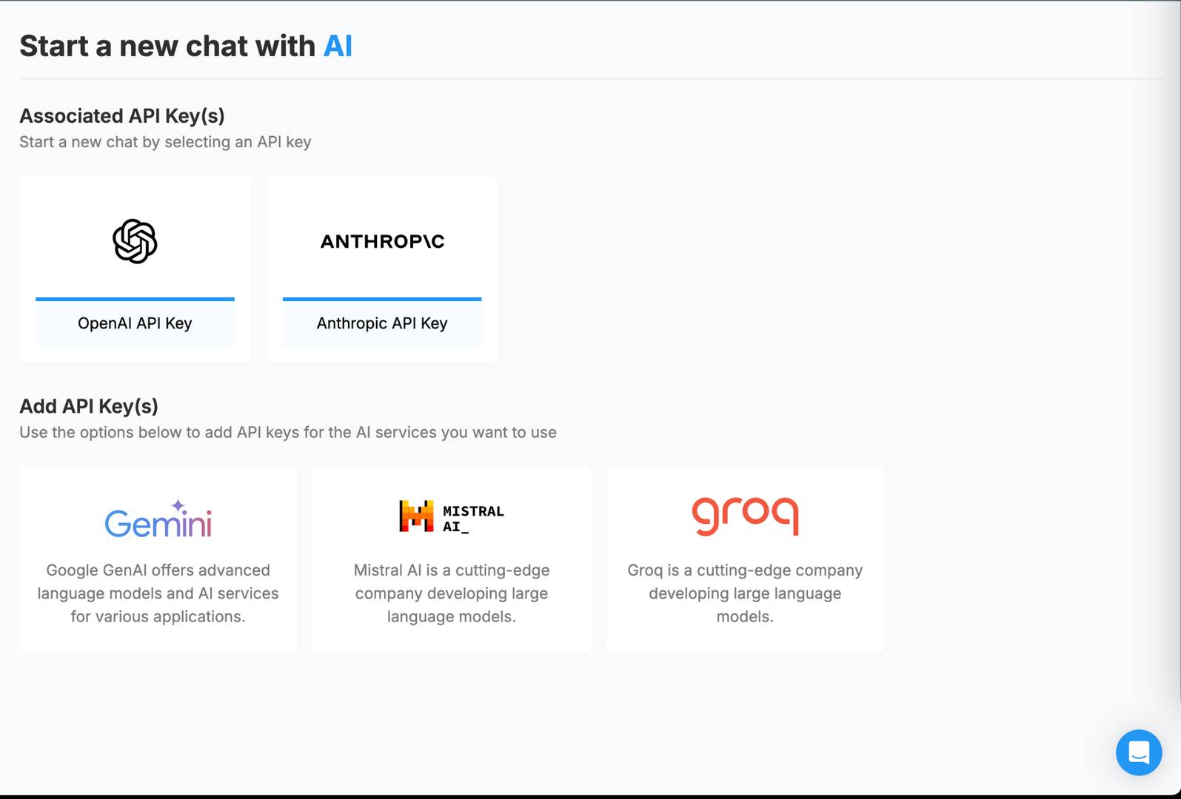1181x799 pixels.
Task: Click the Groq description text
Action: pyautogui.click(x=745, y=593)
